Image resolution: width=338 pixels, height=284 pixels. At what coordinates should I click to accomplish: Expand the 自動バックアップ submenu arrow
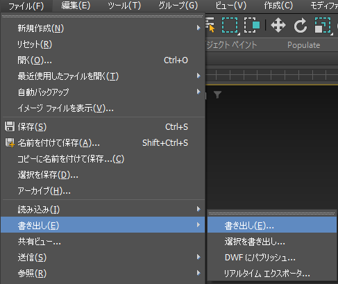198,92
